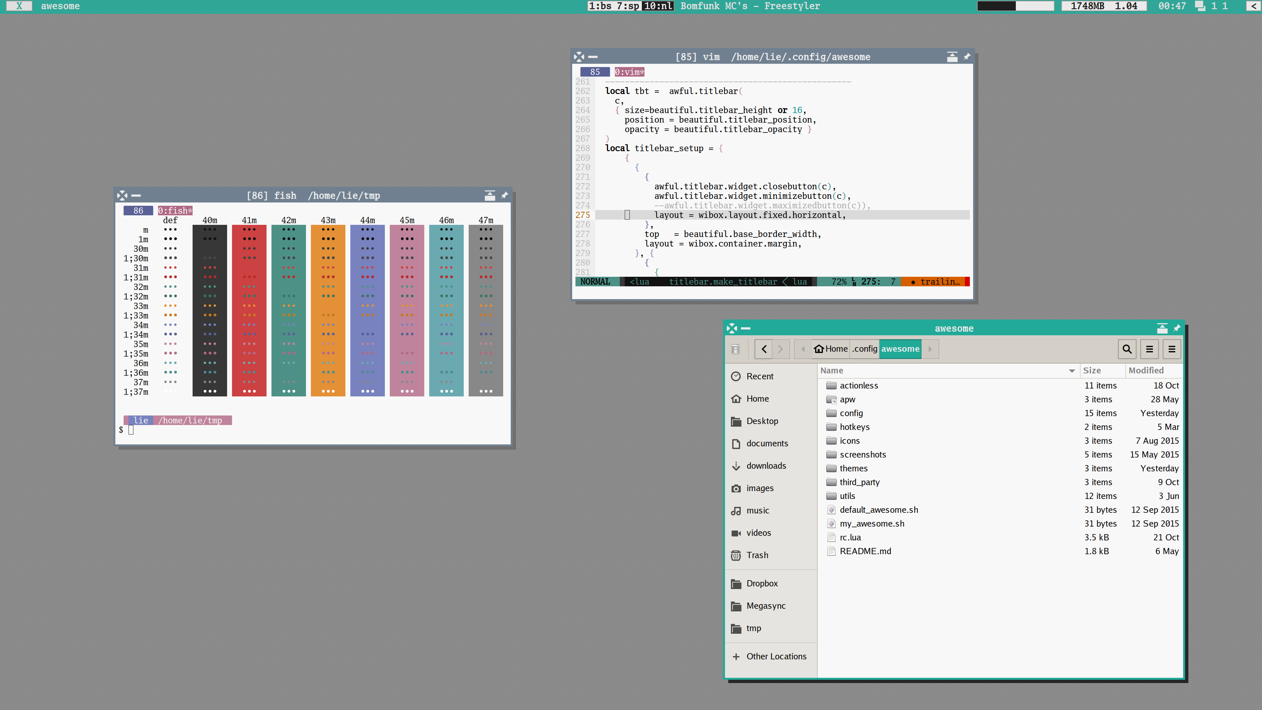Toggle pin on the vim window titlebar

[967, 57]
